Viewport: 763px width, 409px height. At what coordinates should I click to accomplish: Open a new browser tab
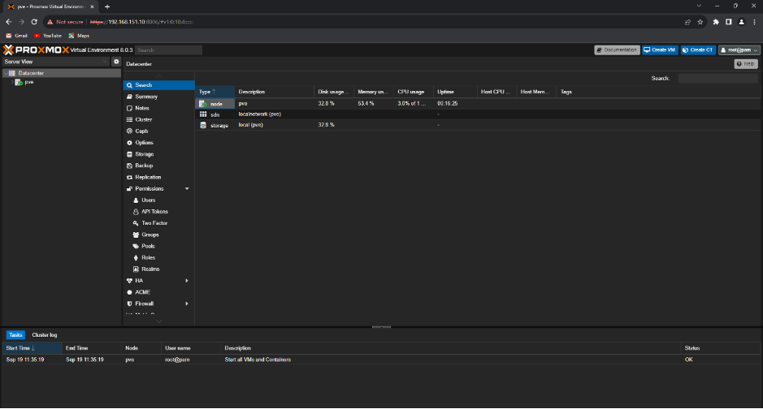(x=107, y=6)
